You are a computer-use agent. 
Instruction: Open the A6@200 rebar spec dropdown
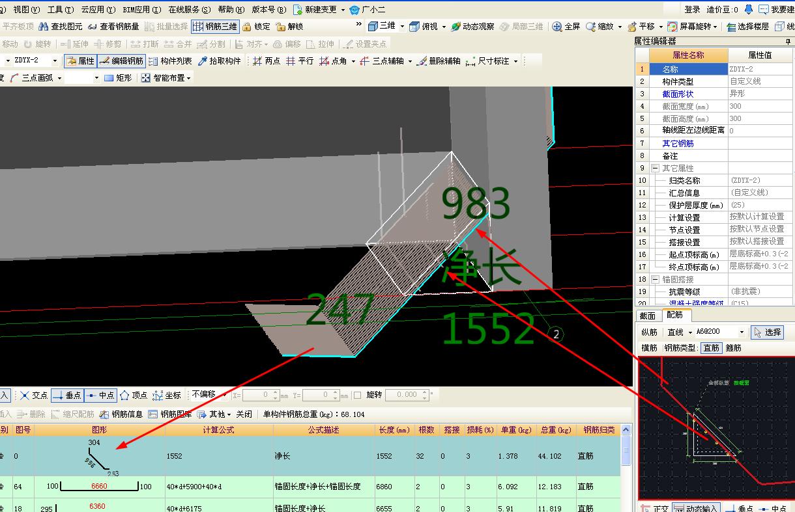tap(741, 332)
